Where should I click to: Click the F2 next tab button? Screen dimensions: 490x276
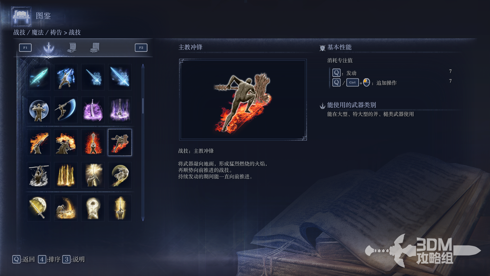click(x=141, y=48)
